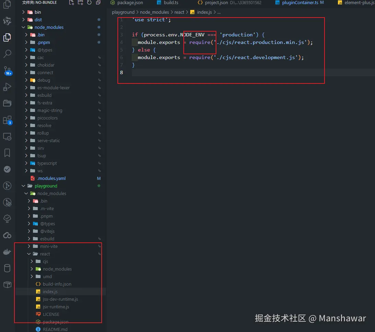Open the package box view icon
The width and height of the screenshot is (375, 332).
[7, 284]
